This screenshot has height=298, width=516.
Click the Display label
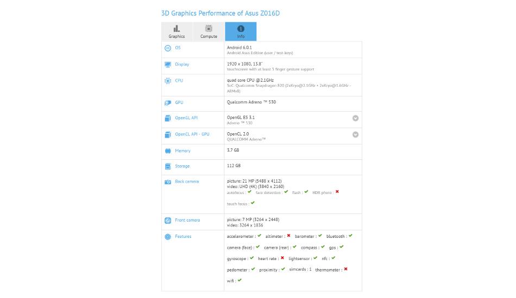182,64
